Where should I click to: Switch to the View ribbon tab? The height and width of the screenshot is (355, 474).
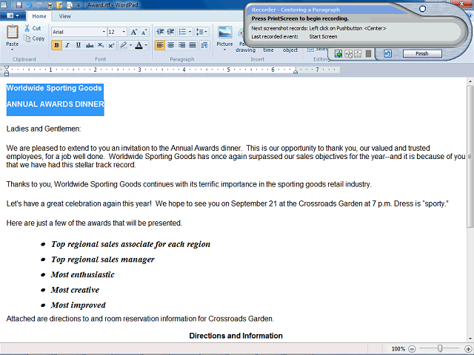[64, 16]
